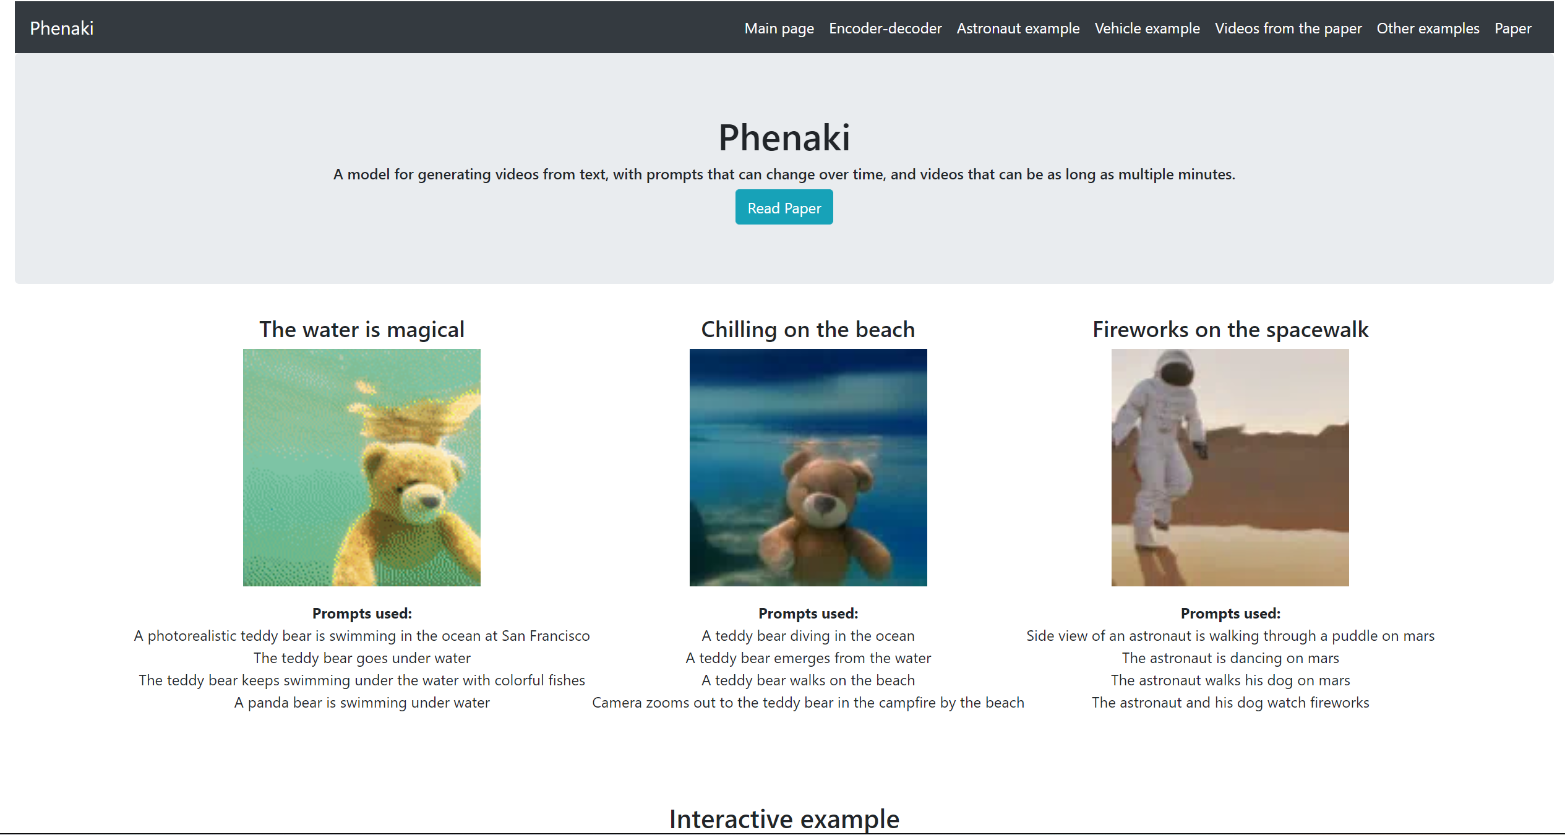Click the Phenaki hero title
The height and width of the screenshot is (835, 1565).
click(x=784, y=137)
